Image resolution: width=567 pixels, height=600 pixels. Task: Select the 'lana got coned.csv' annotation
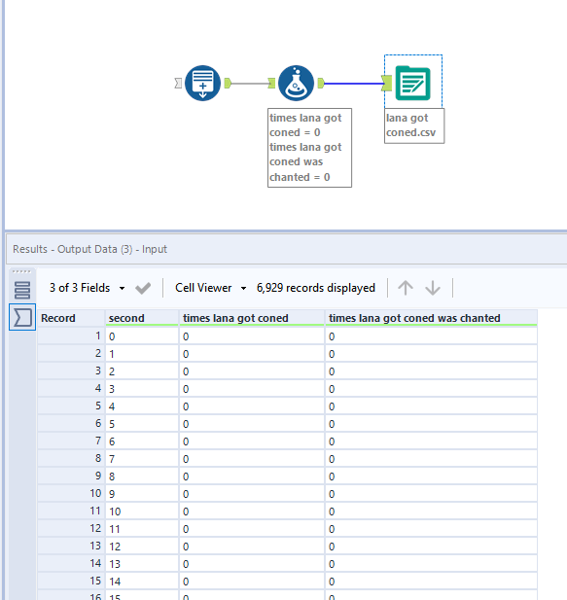point(414,125)
